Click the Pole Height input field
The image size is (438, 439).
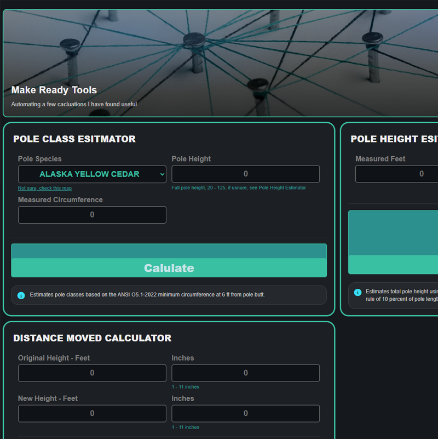click(x=245, y=174)
